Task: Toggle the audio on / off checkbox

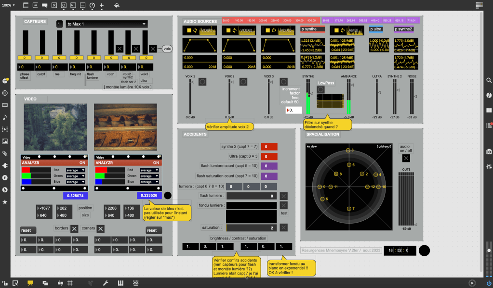Action: click(x=406, y=158)
